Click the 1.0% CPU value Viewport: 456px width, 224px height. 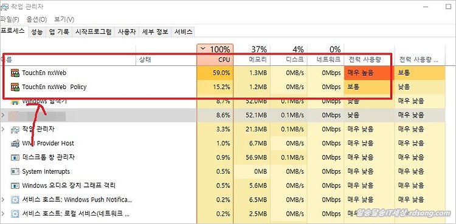coord(223,143)
